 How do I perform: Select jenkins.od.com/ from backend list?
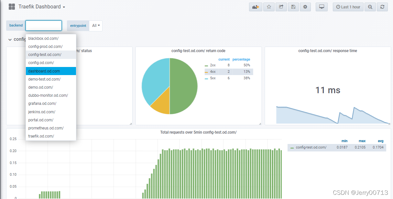pyautogui.click(x=51, y=112)
